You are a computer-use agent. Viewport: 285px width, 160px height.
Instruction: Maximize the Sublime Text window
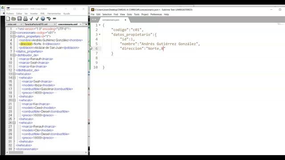pyautogui.click(x=280, y=10)
